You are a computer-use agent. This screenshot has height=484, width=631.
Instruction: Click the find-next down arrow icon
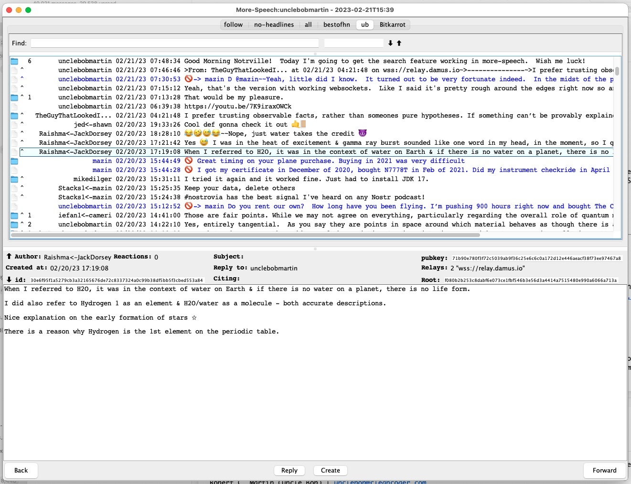tap(390, 43)
